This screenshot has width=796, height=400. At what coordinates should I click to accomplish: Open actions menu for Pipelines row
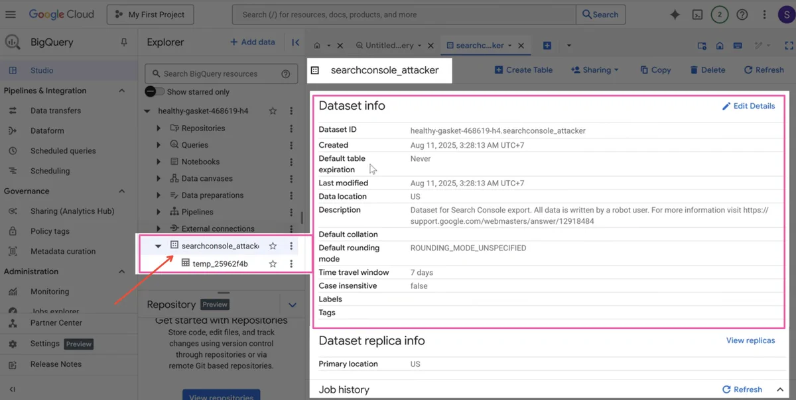[291, 212]
